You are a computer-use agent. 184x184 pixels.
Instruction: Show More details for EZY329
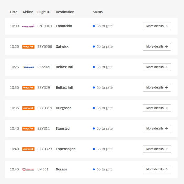point(157,88)
